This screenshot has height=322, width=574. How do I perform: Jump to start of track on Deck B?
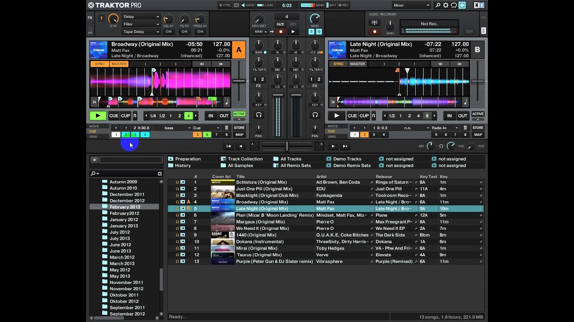click(333, 102)
